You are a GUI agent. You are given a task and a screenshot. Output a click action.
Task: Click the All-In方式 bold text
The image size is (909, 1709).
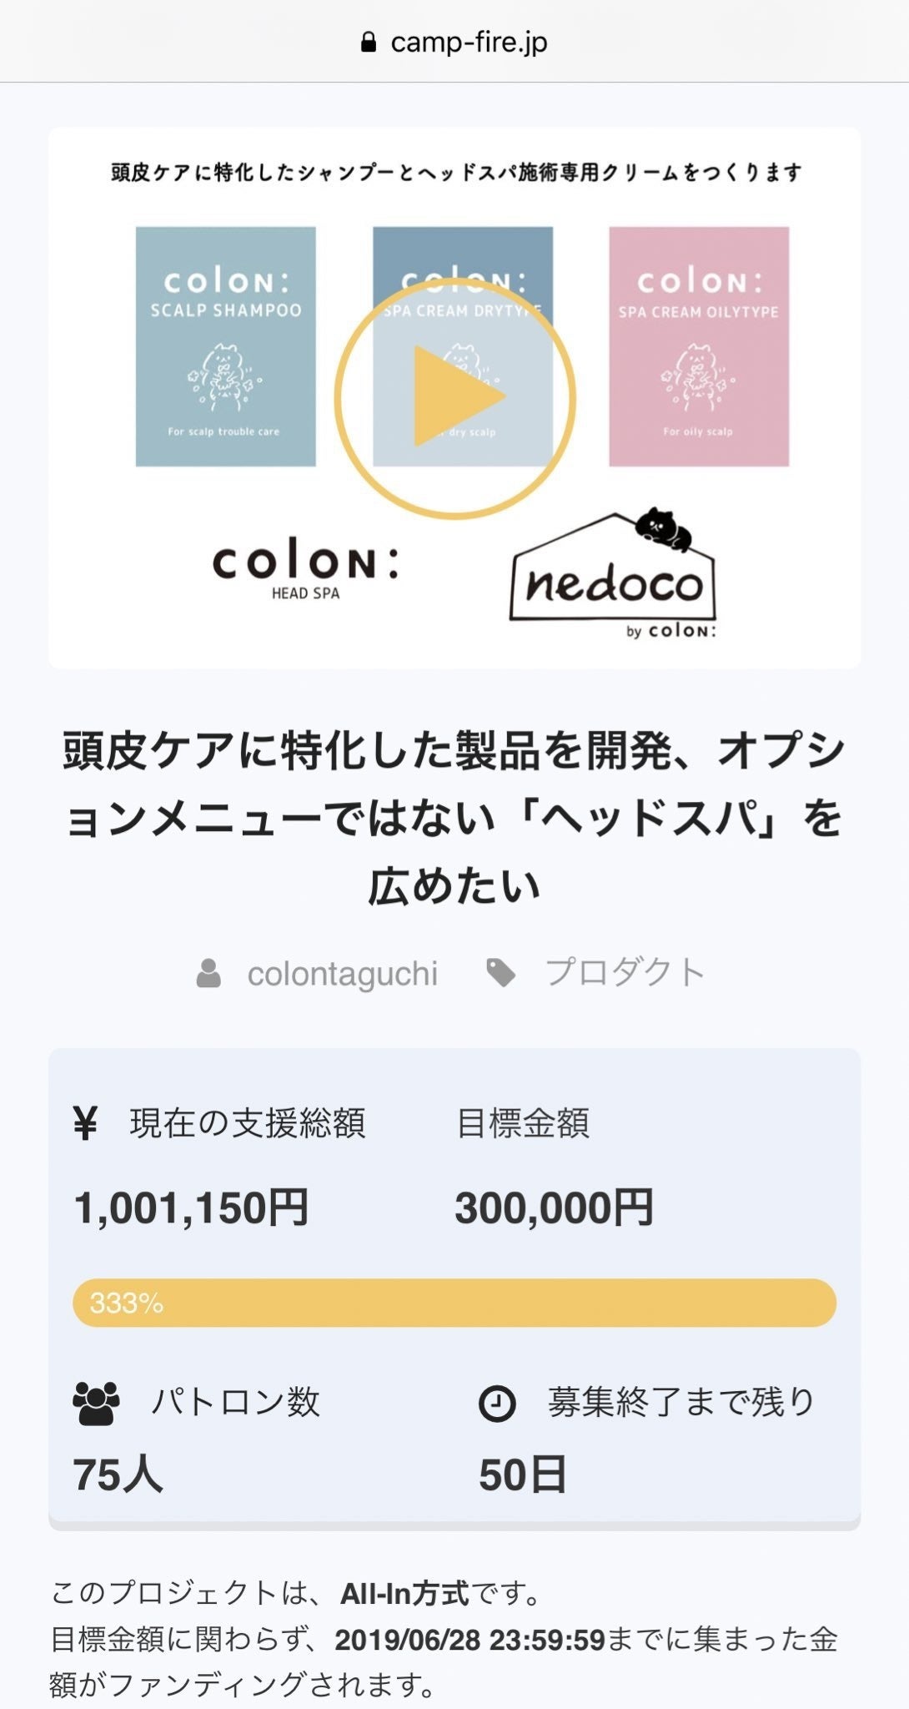click(404, 1594)
